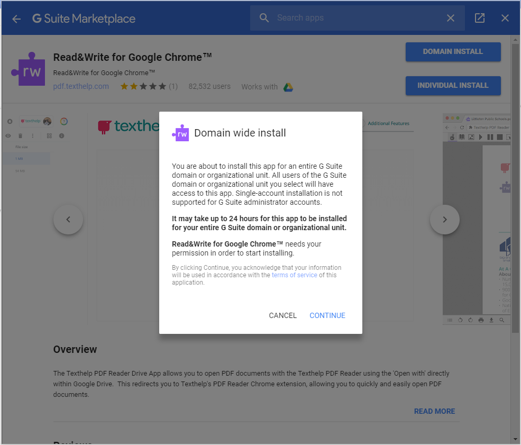Viewport: 521px width, 445px height.
Task: Click the pause icon in PDF reader screenshot
Action: coord(490,137)
